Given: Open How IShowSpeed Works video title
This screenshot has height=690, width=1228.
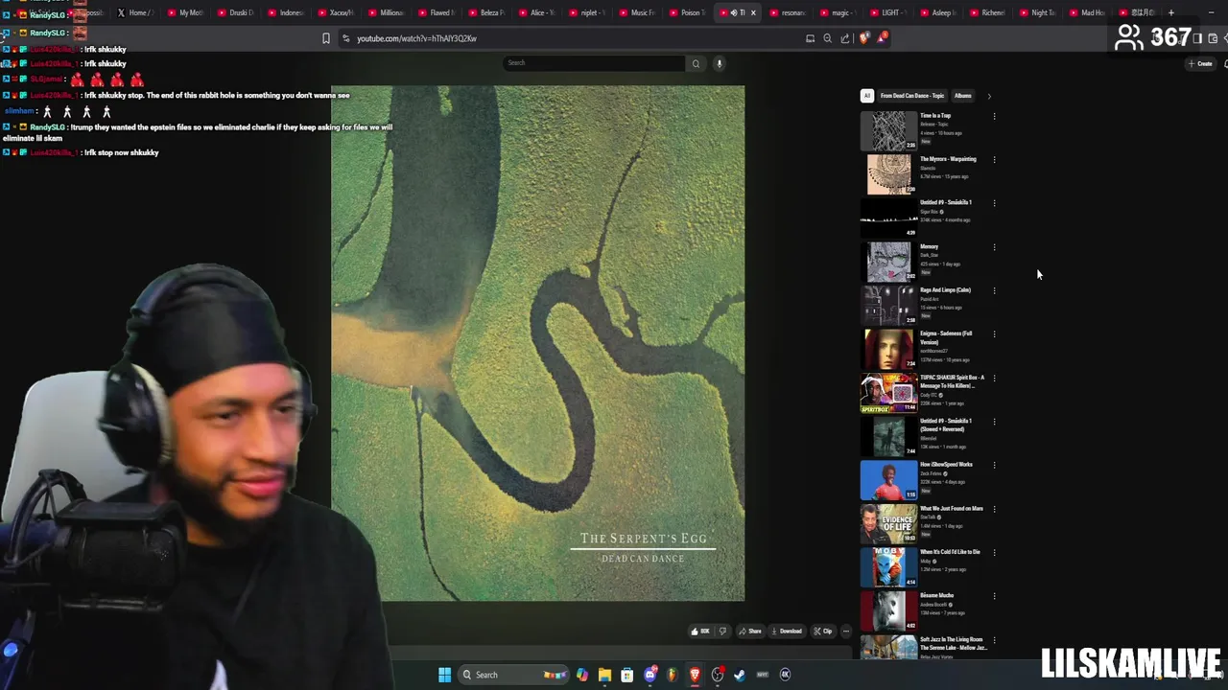Looking at the screenshot, I should coord(946,464).
